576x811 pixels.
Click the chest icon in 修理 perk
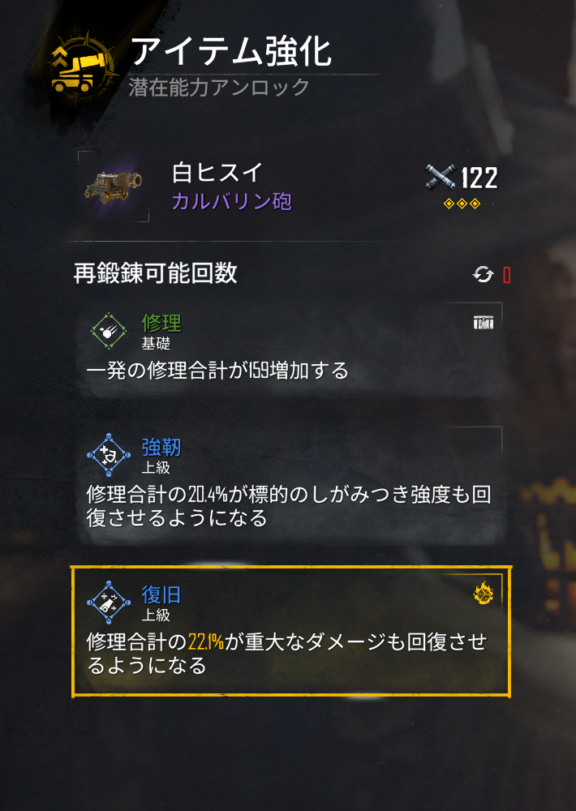pyautogui.click(x=484, y=322)
